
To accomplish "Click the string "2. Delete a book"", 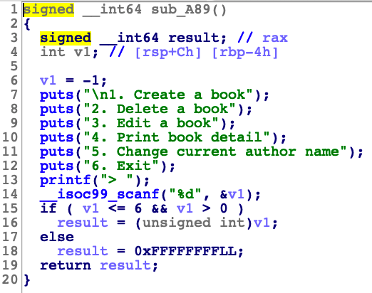I will click(x=160, y=109).
